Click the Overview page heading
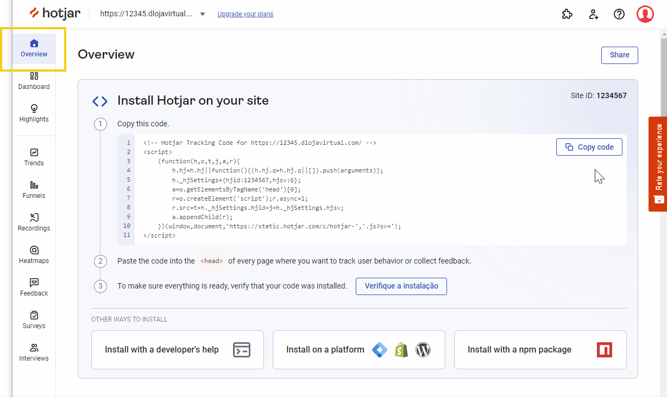The width and height of the screenshot is (667, 397). [106, 54]
